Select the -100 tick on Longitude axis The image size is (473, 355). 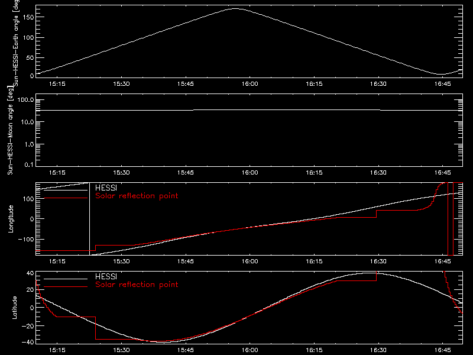click(26, 239)
